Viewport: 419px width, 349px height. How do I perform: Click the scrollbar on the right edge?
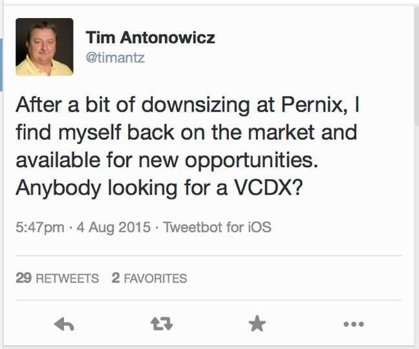417,64
